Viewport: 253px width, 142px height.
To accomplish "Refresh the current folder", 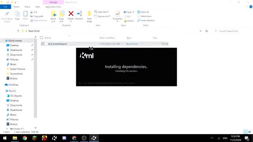I will pos(207,31).
